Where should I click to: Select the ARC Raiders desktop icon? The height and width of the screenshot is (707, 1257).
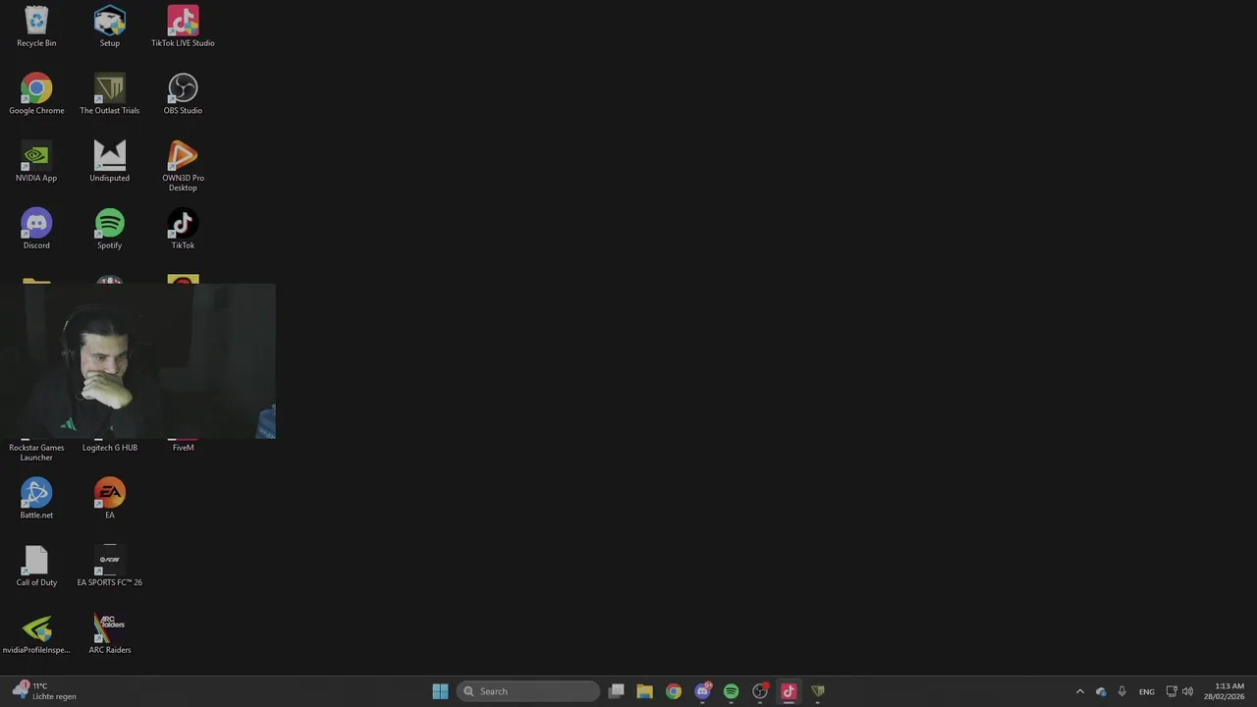click(x=109, y=633)
